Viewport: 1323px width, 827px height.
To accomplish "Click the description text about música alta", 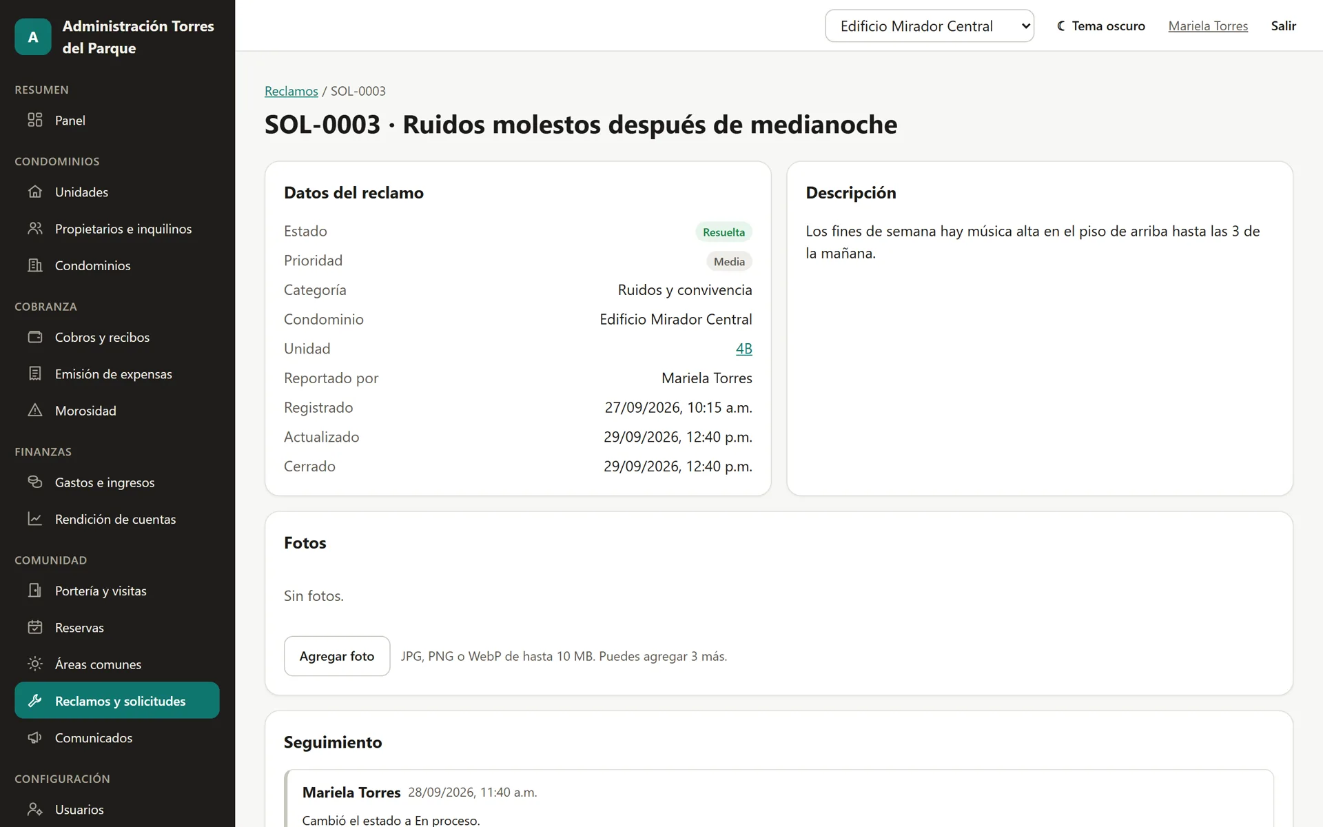I will coord(1032,242).
